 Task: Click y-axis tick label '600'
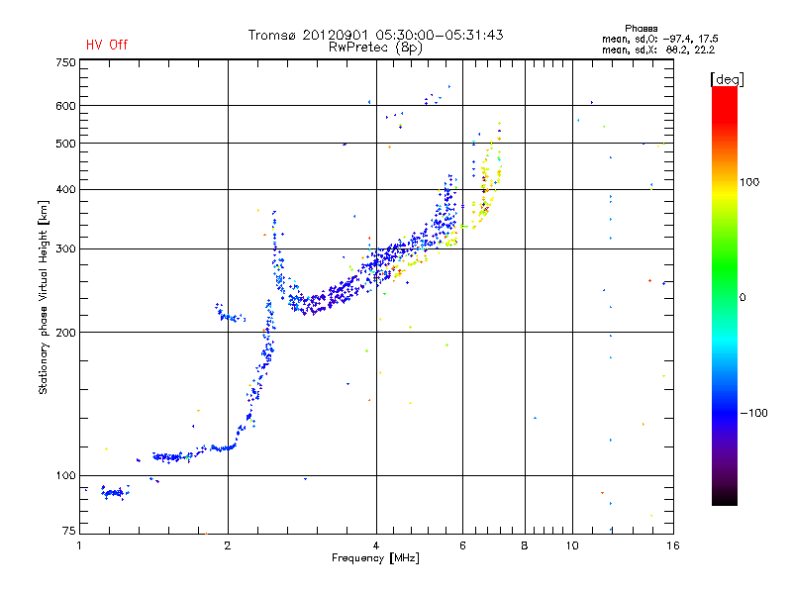(65, 106)
